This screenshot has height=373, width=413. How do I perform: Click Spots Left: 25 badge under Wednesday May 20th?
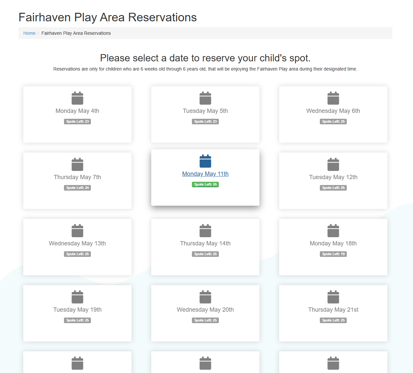(x=205, y=320)
